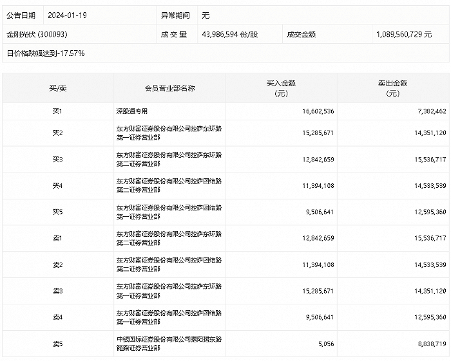Click the 卖出金额 (元) column header
Viewport: 451px width, 361px height.
392,88
